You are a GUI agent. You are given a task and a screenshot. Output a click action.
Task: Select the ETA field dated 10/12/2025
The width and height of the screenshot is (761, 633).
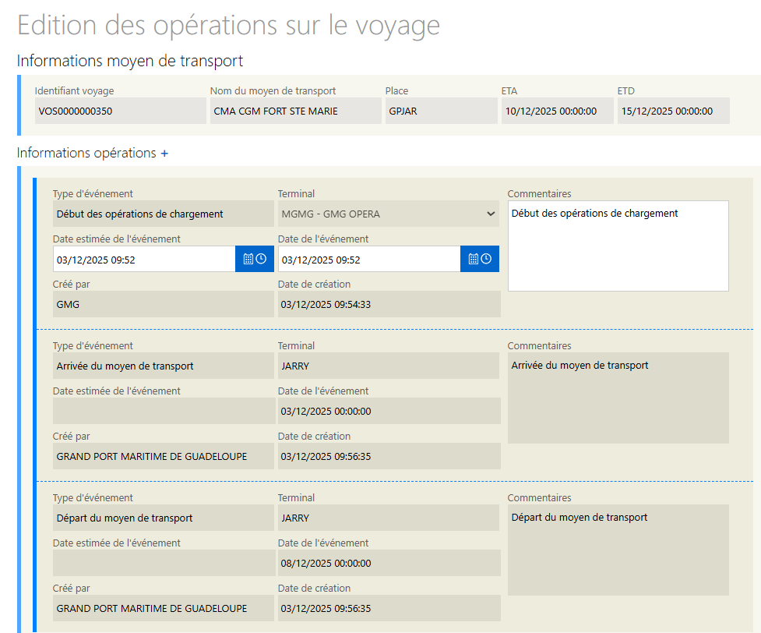coord(557,111)
